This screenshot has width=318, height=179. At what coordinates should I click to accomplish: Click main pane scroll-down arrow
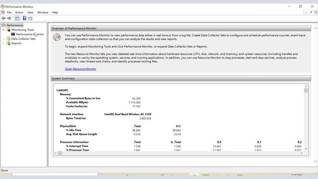pos(316,161)
